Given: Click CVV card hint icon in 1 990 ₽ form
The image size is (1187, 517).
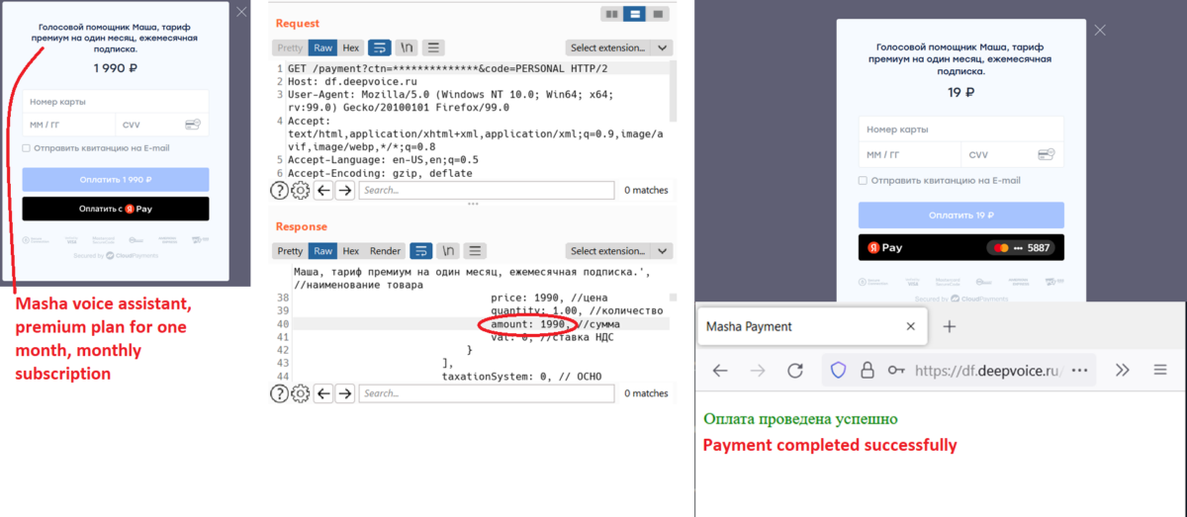Looking at the screenshot, I should pyautogui.click(x=192, y=125).
